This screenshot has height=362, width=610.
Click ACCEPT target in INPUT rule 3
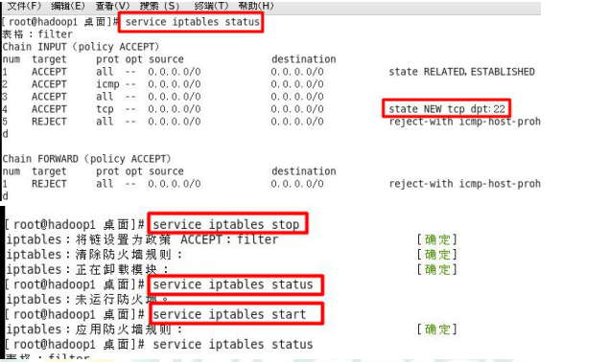(49, 97)
